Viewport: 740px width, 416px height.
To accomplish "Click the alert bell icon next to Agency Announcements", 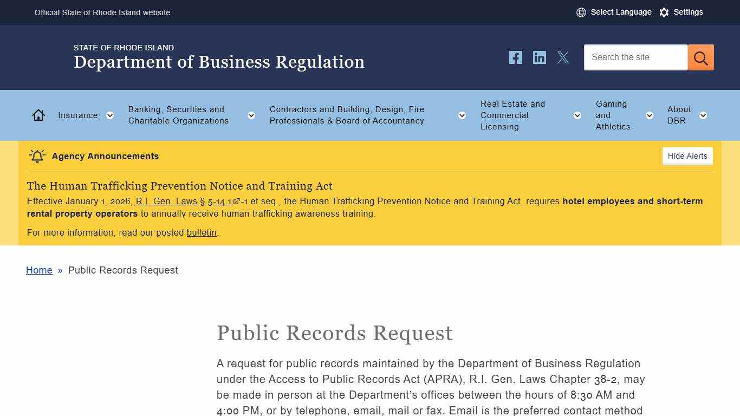I will [37, 156].
